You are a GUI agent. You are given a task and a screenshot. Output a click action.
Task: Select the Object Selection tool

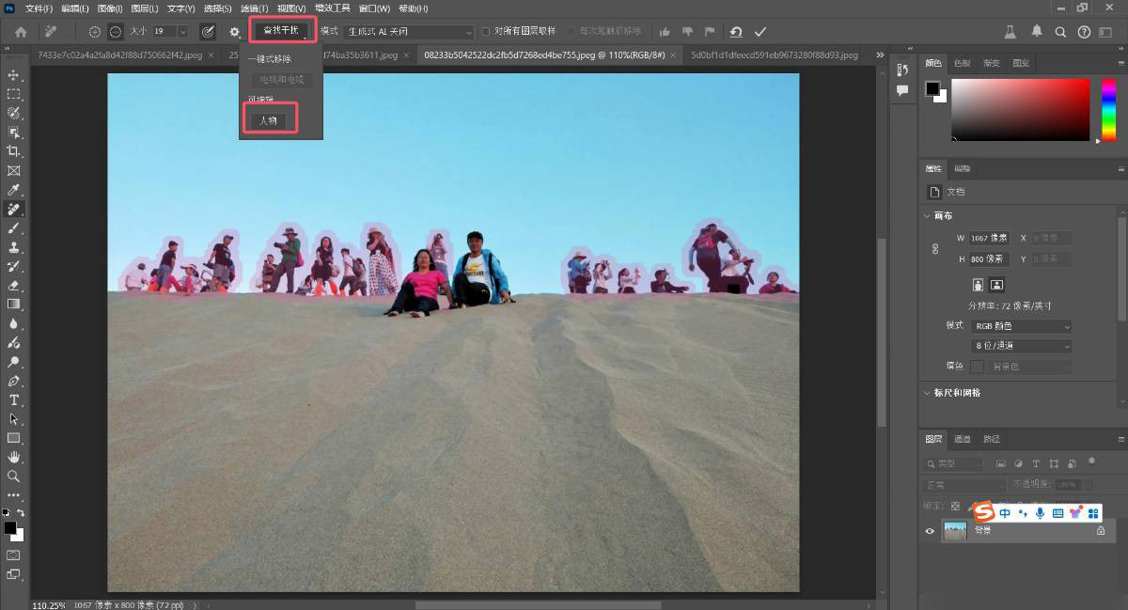(x=13, y=133)
